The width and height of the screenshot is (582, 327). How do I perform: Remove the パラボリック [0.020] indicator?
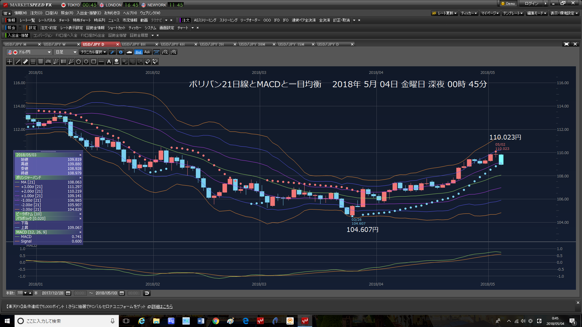point(80,219)
